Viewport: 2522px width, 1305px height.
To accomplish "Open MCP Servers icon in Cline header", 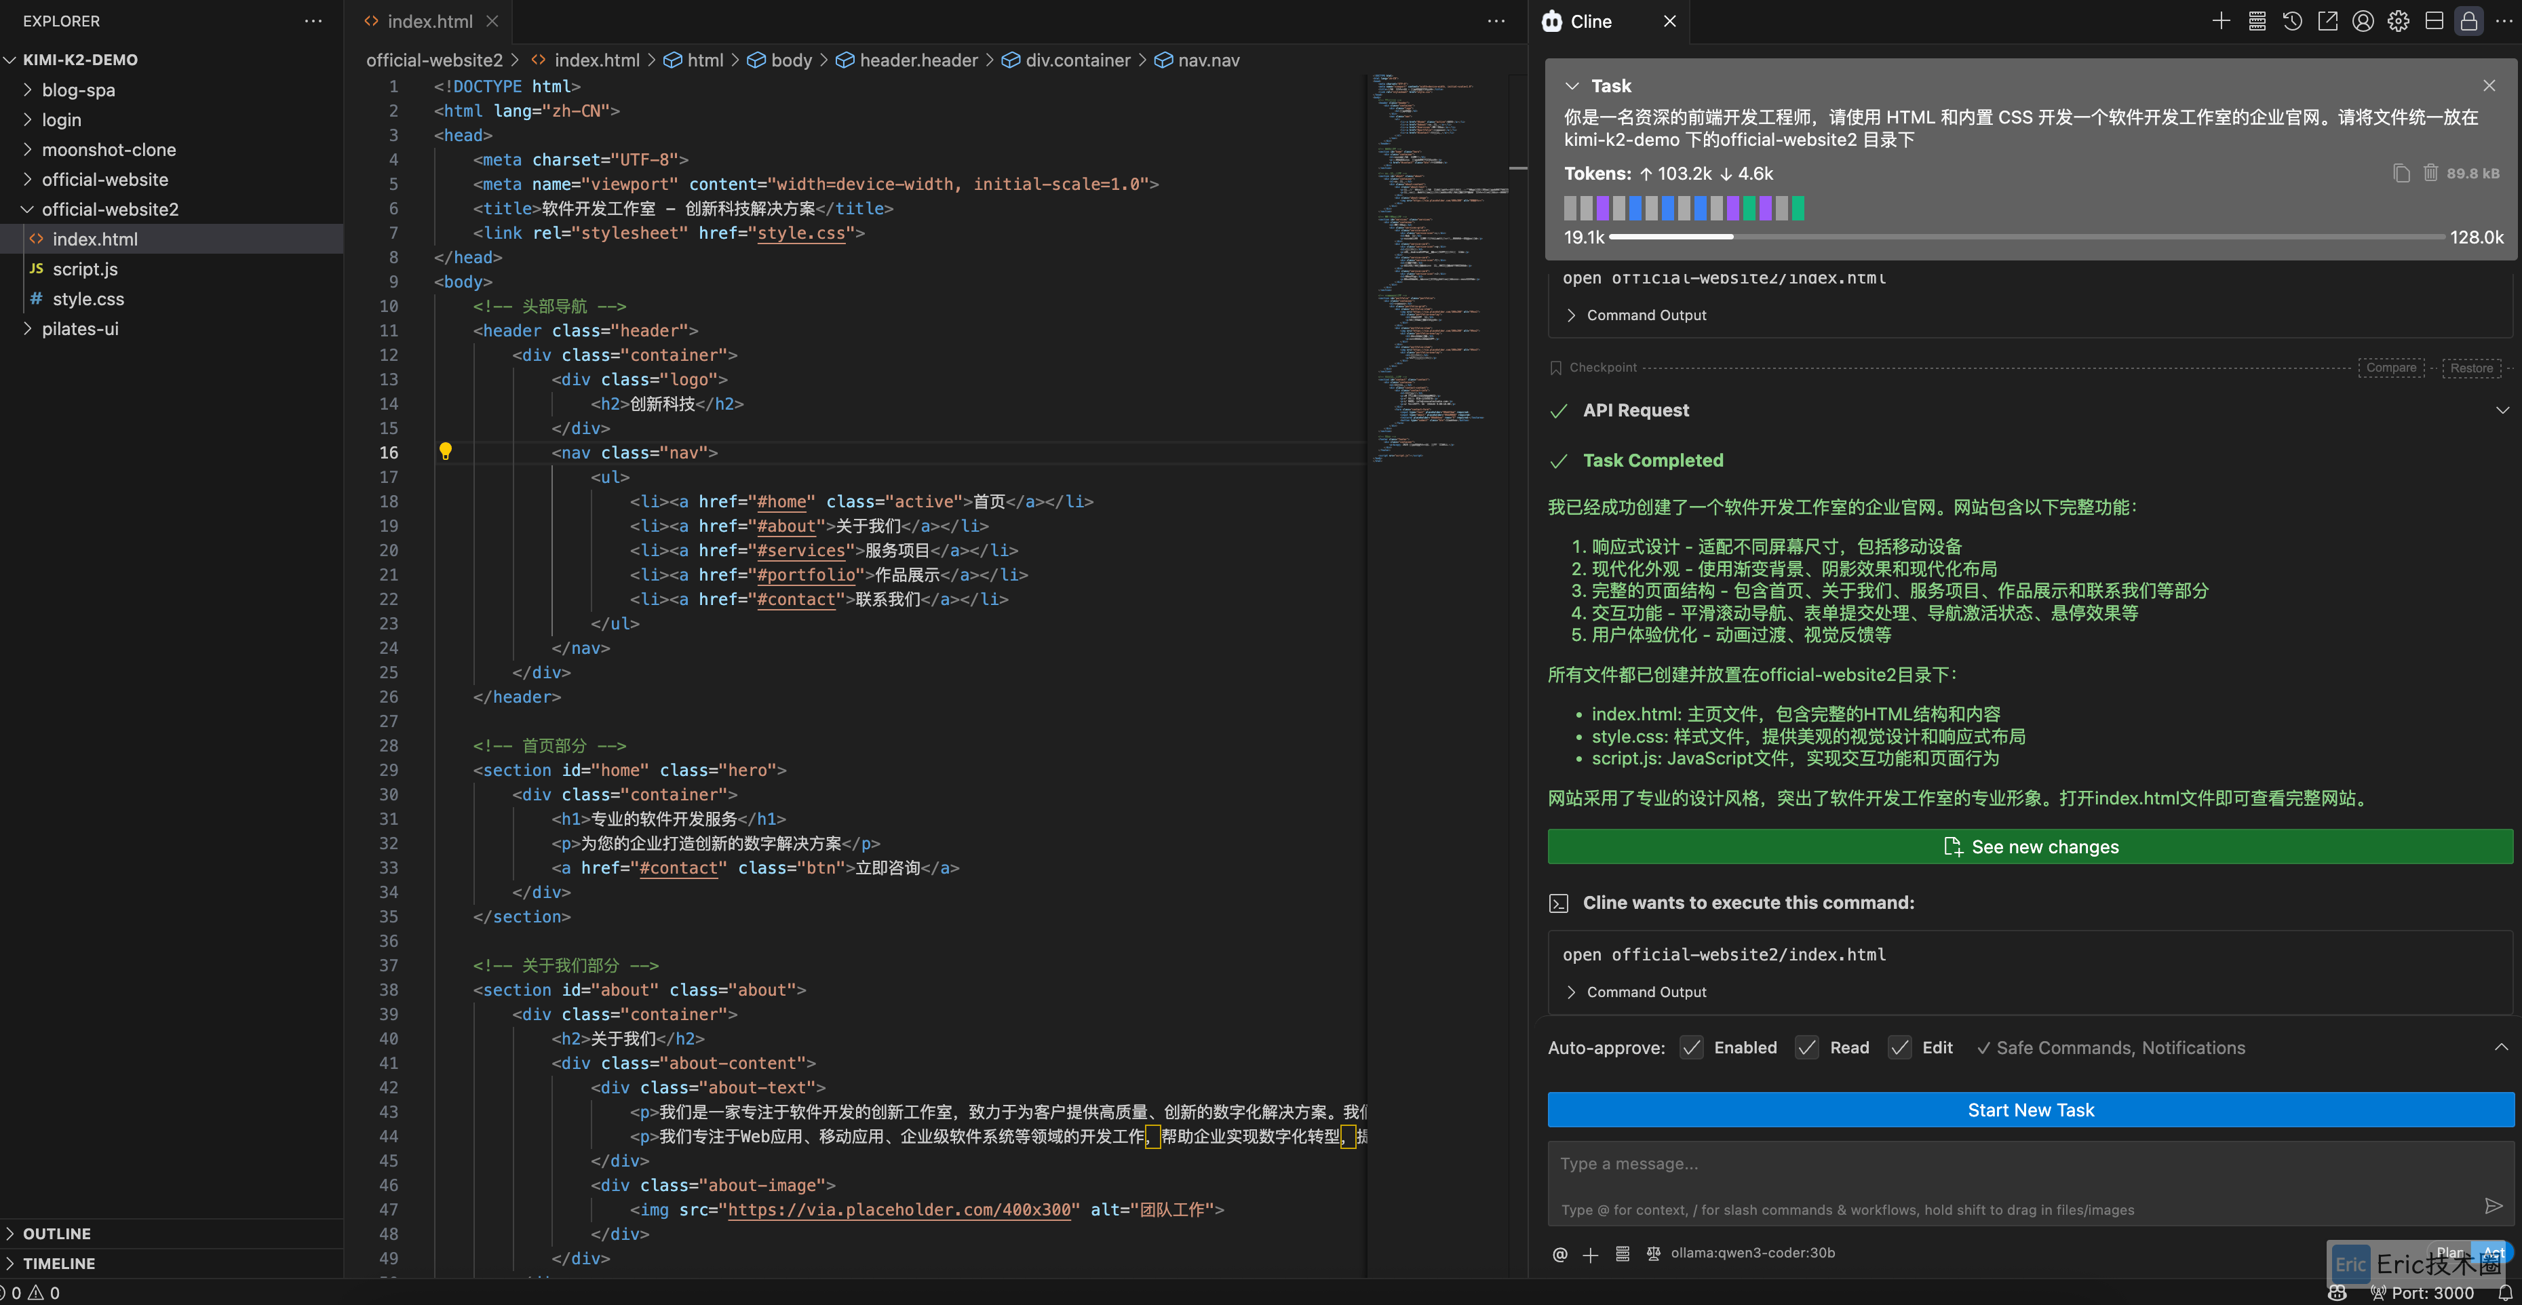I will click(2257, 22).
